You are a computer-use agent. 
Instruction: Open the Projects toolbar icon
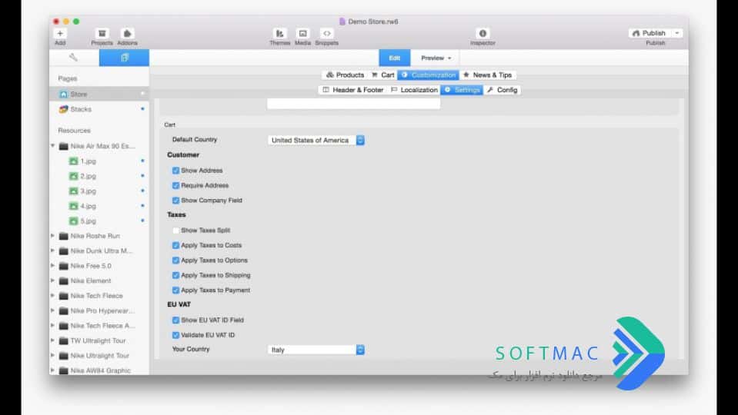tap(102, 33)
